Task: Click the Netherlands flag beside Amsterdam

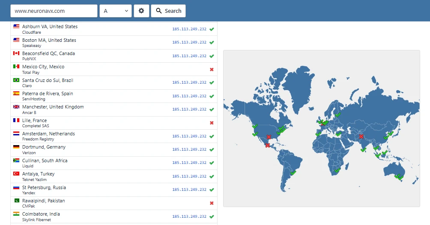Action: tap(16, 133)
